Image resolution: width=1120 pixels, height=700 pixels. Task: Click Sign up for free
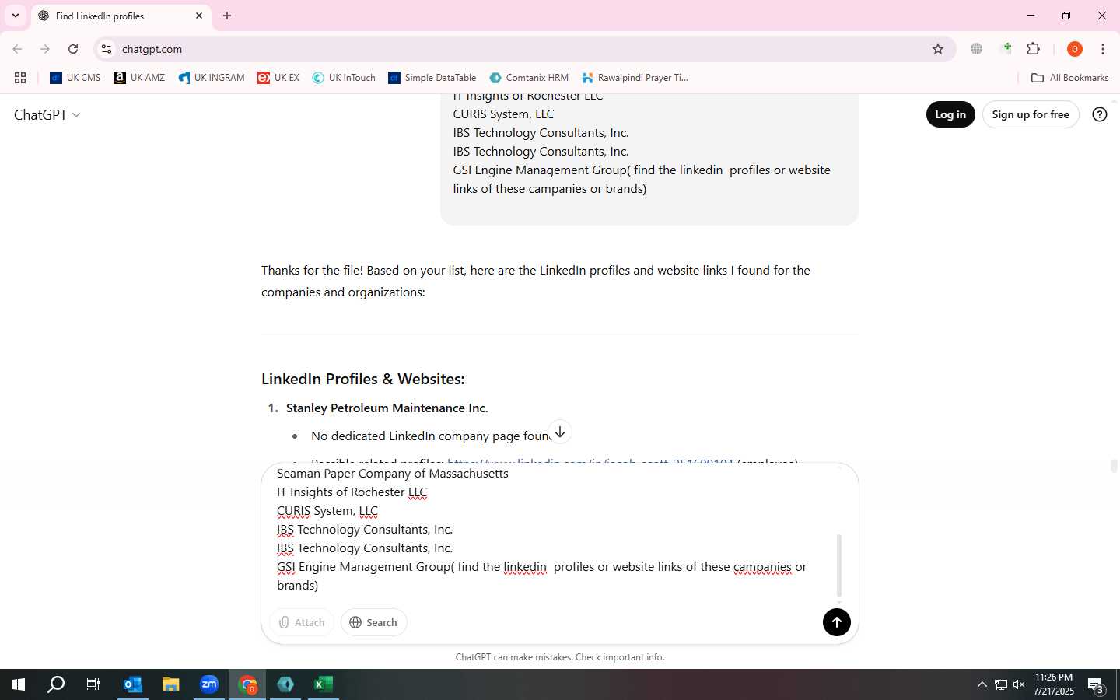coord(1031,114)
